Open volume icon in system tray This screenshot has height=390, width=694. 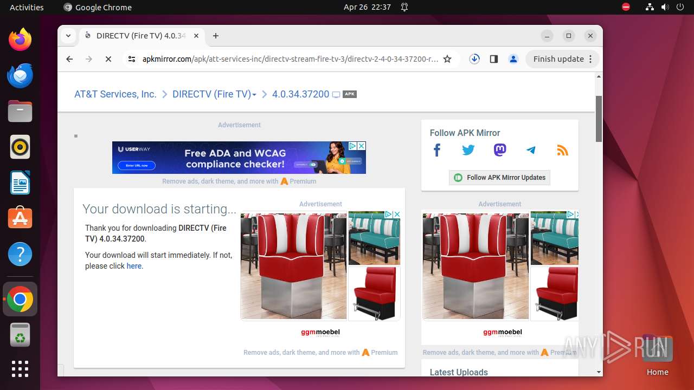click(x=665, y=7)
